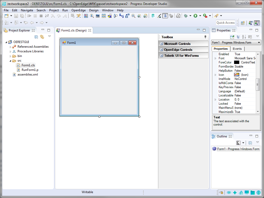The width and height of the screenshot is (264, 198).
Task: Click the magnifier with info symbol icon
Action: click(x=92, y=16)
